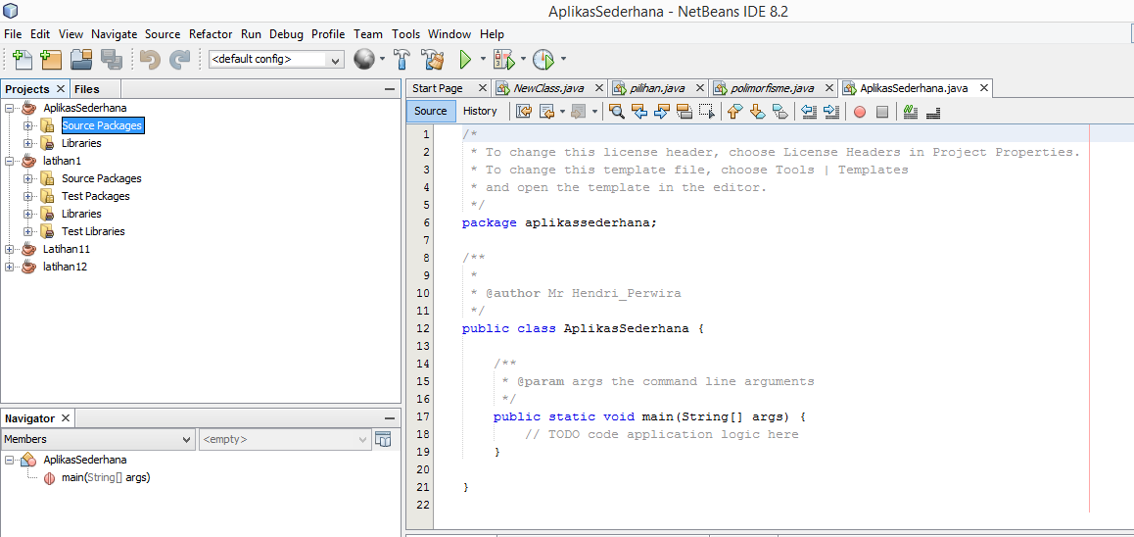The height and width of the screenshot is (537, 1134).
Task: Click the Build Project hammer icon
Action: [402, 60]
